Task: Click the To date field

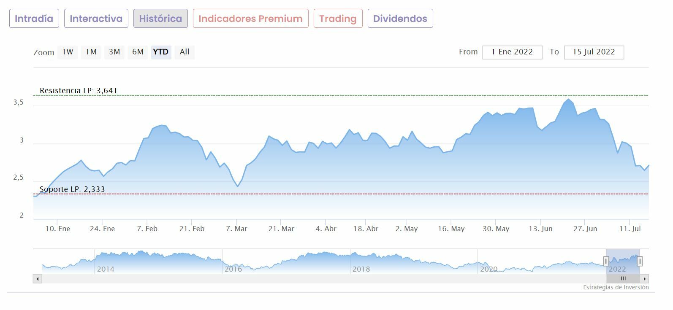Action: coord(594,52)
